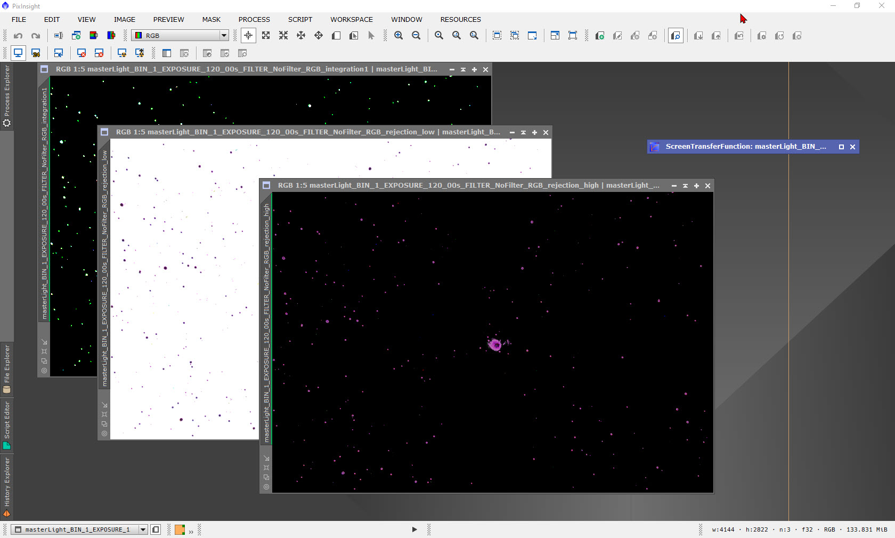Expand the File Explorer side panel
Screen dimensions: 895x538
[x=6, y=369]
